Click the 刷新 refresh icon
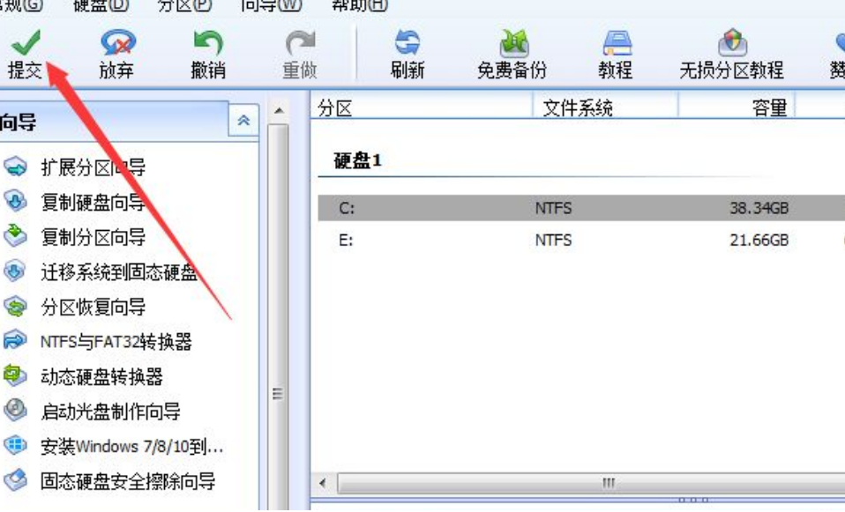Screen dimensions: 845x512 (408, 42)
